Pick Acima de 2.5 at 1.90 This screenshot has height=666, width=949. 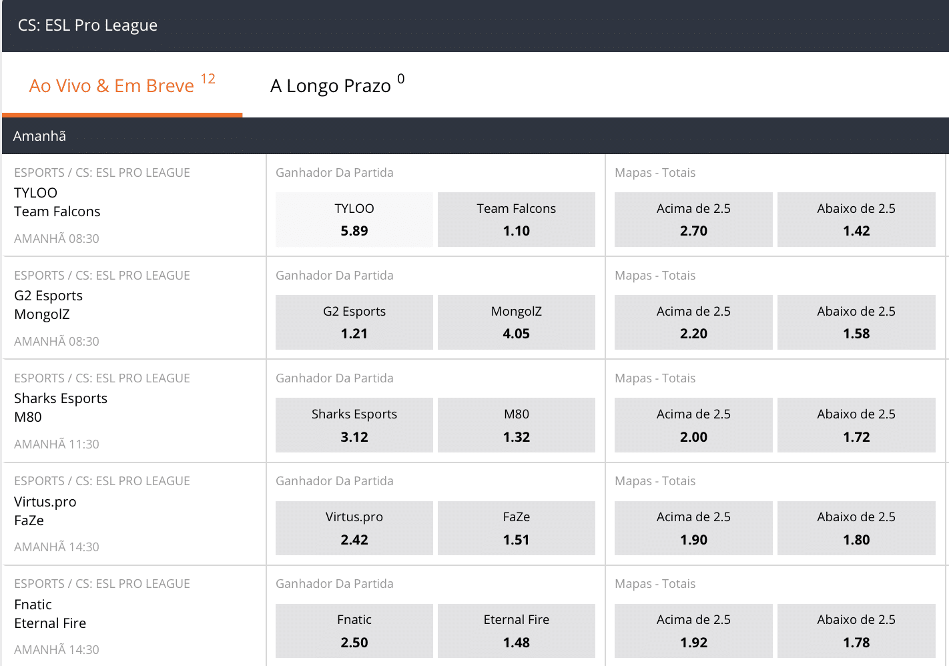click(x=693, y=528)
